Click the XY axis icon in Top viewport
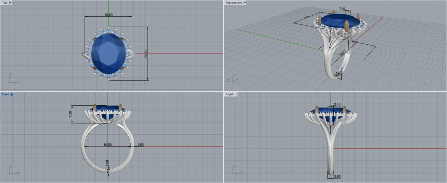The width and height of the screenshot is (447, 183). point(13,78)
